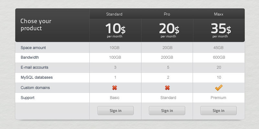
Task: Click the 35$ per month price
Action: 220,30
